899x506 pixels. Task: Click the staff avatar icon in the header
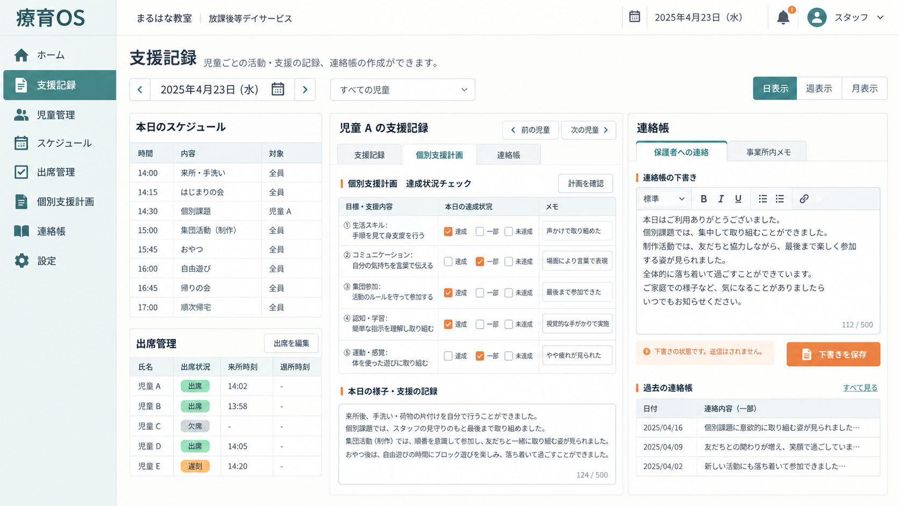click(x=817, y=18)
